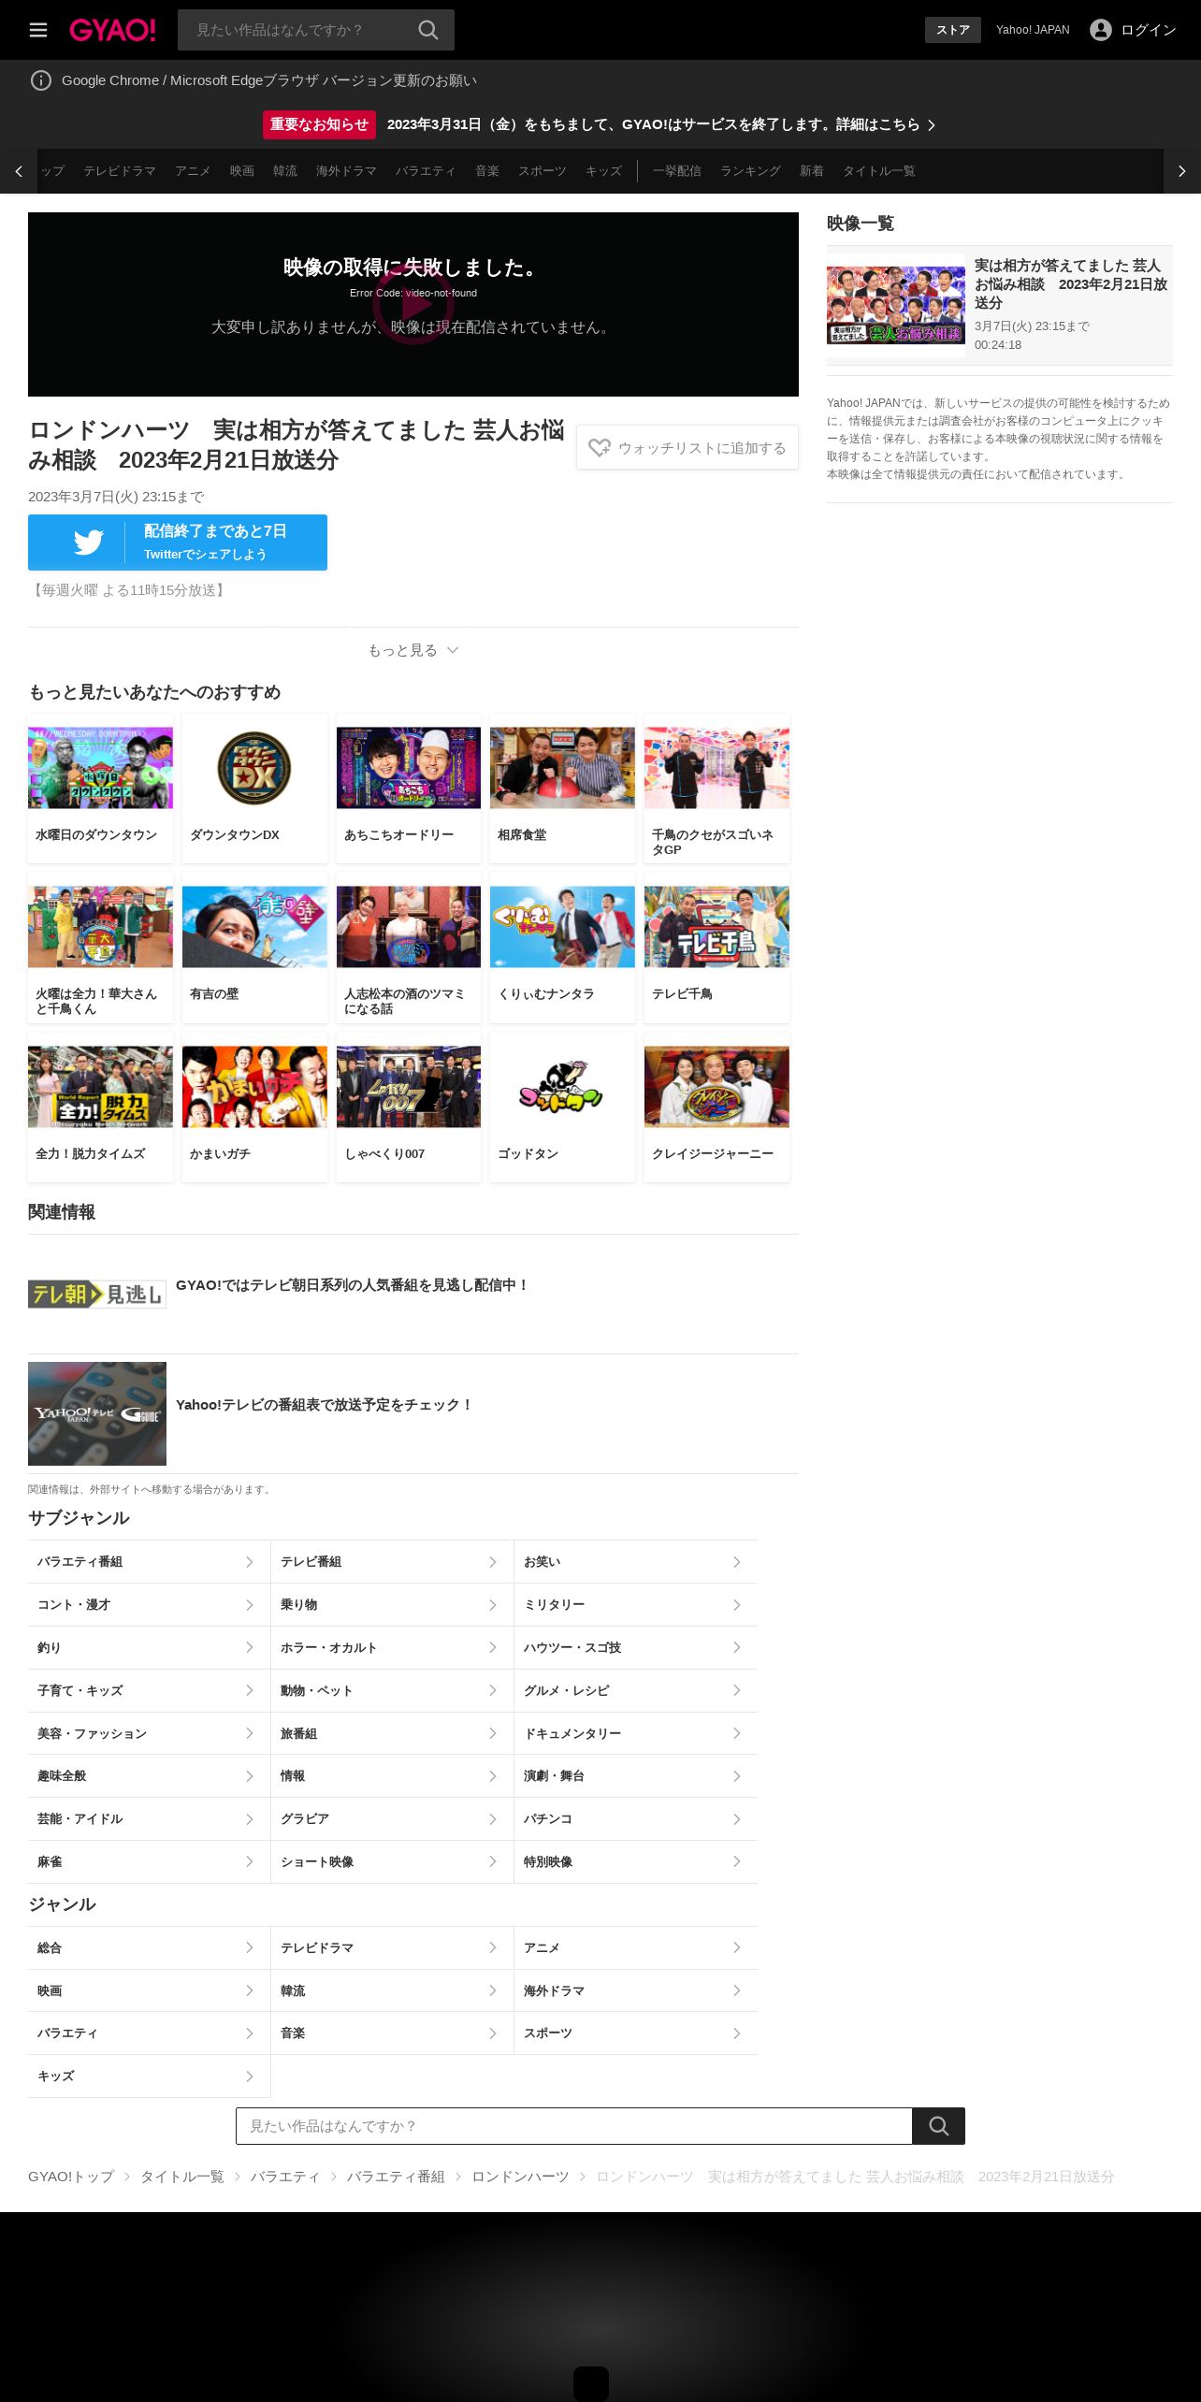Open クレイジージャーニー thumbnail
The image size is (1201, 2402).
point(716,1087)
